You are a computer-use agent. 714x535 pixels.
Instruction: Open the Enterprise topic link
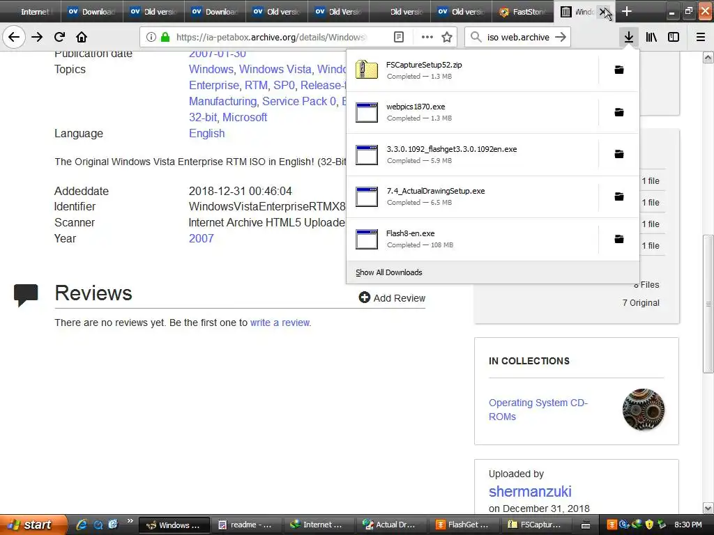click(214, 85)
